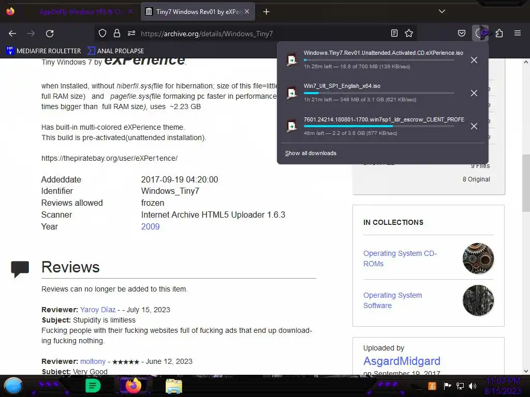Click the Reviews allowed value 'frozen'
Viewport: 530px width, 397px height.
click(153, 203)
